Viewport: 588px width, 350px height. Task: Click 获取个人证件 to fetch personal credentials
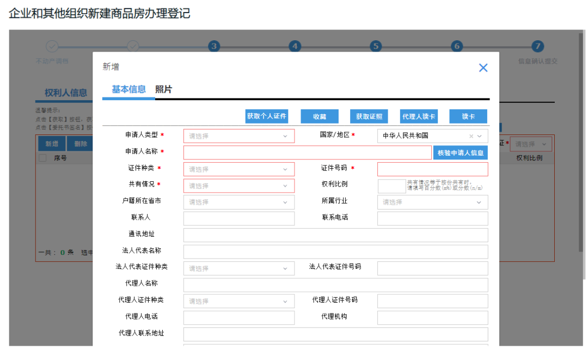click(266, 116)
